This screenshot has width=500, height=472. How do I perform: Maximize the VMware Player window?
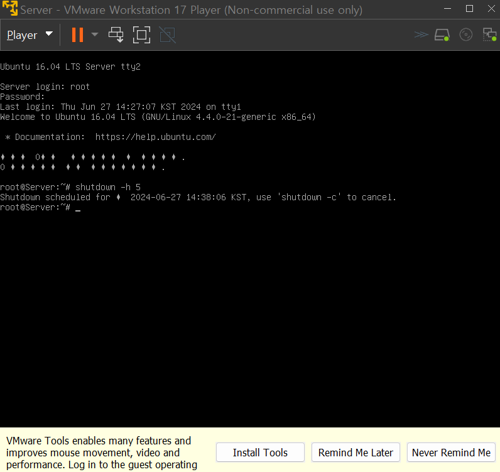469,9
